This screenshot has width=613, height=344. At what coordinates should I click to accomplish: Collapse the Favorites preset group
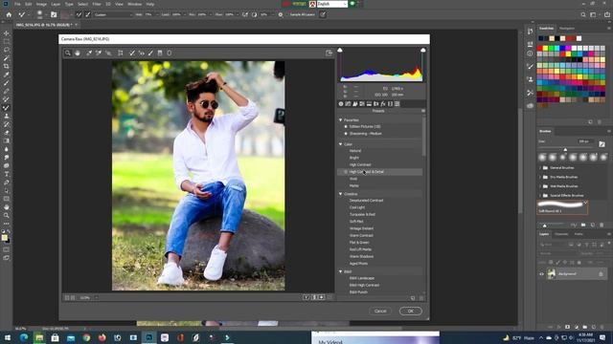point(341,120)
